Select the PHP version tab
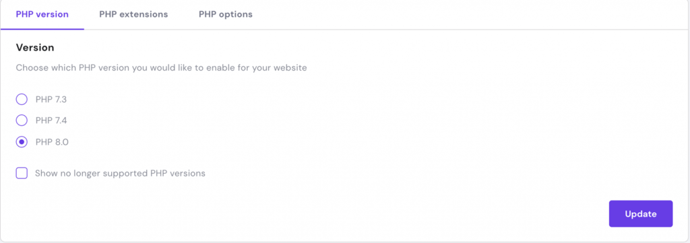The height and width of the screenshot is (243, 690). [42, 14]
